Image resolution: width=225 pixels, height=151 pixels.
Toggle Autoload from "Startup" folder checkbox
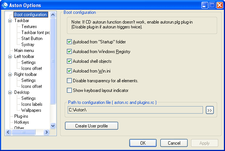click(69, 42)
